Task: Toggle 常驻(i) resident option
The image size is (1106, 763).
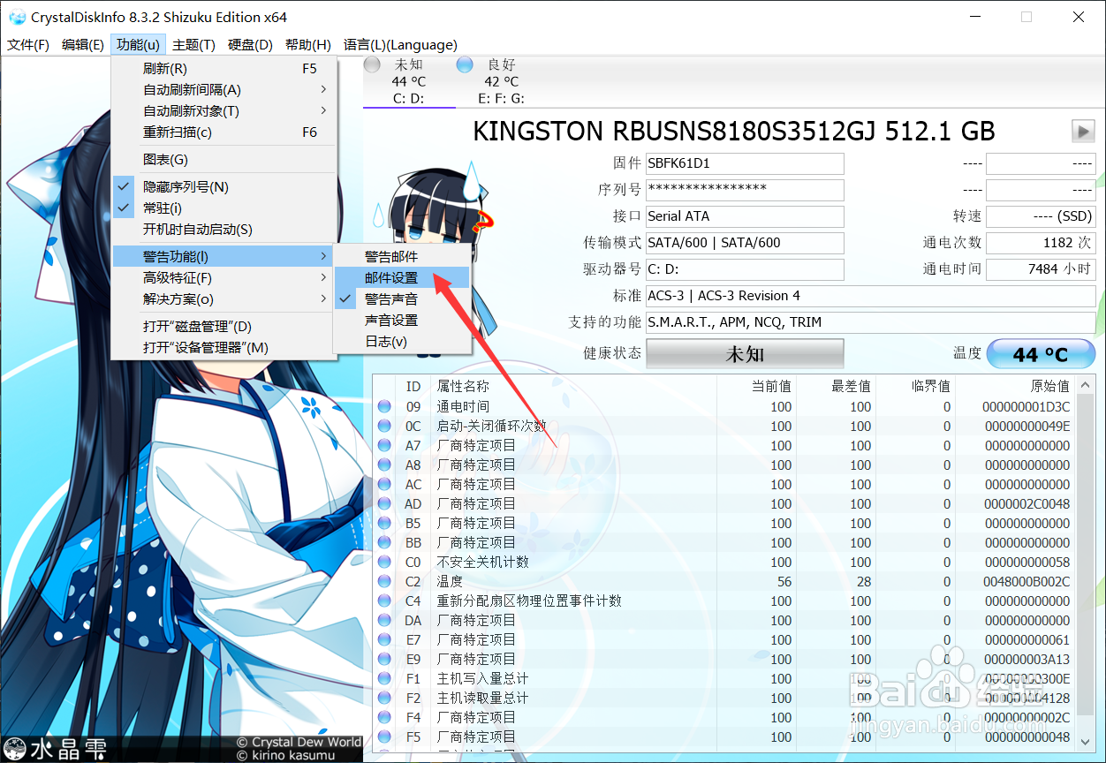Action: [x=224, y=208]
